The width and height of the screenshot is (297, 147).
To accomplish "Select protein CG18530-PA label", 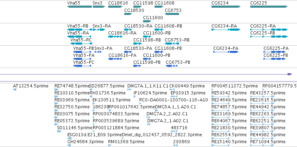I will [x=138, y=48].
